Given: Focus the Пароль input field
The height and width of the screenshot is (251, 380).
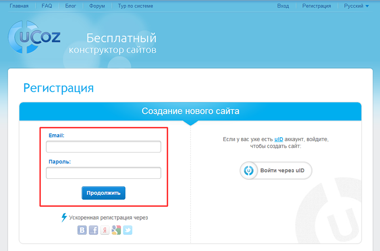Looking at the screenshot, I should [x=104, y=173].
